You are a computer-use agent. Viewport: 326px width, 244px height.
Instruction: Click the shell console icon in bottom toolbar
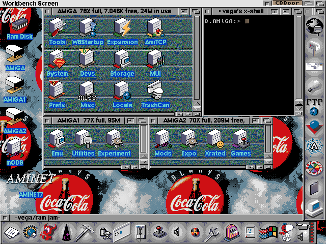point(122,232)
